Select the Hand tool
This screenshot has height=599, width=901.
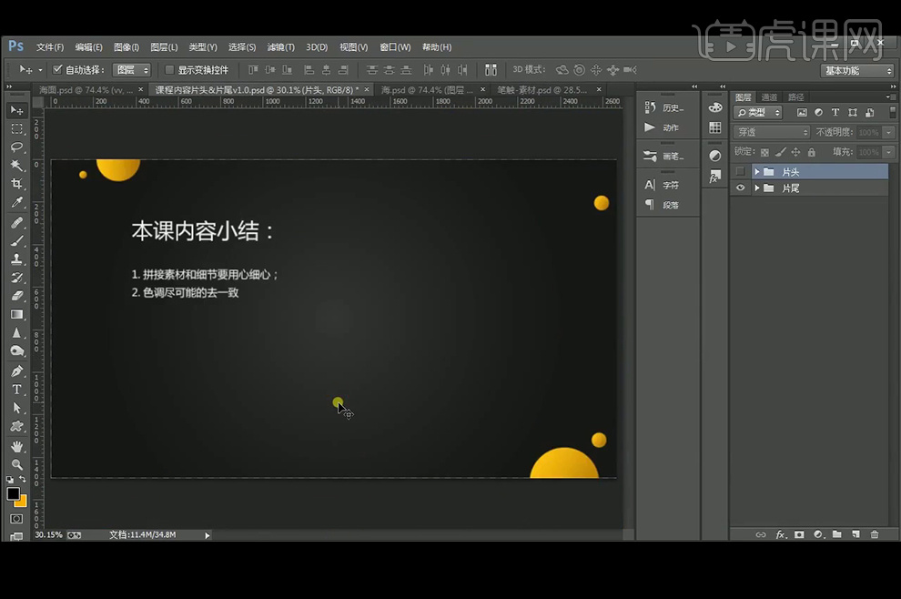[16, 447]
